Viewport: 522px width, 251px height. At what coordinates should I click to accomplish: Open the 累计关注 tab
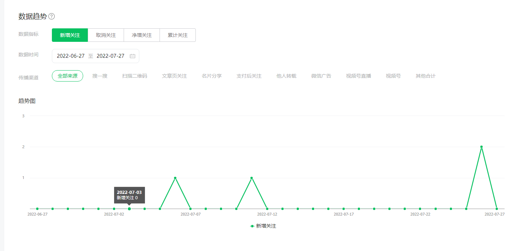178,35
